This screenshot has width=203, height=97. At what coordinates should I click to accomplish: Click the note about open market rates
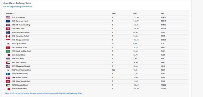(44, 93)
